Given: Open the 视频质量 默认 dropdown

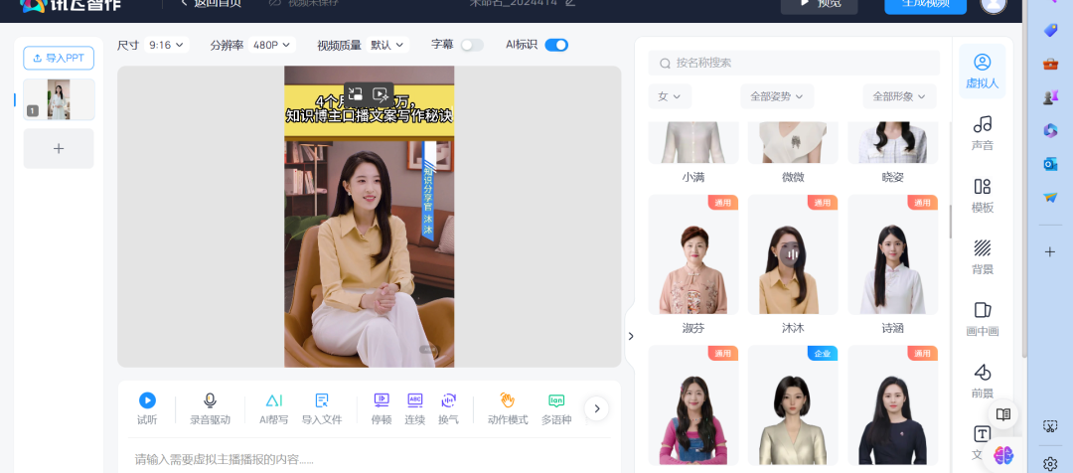Looking at the screenshot, I should click(387, 45).
